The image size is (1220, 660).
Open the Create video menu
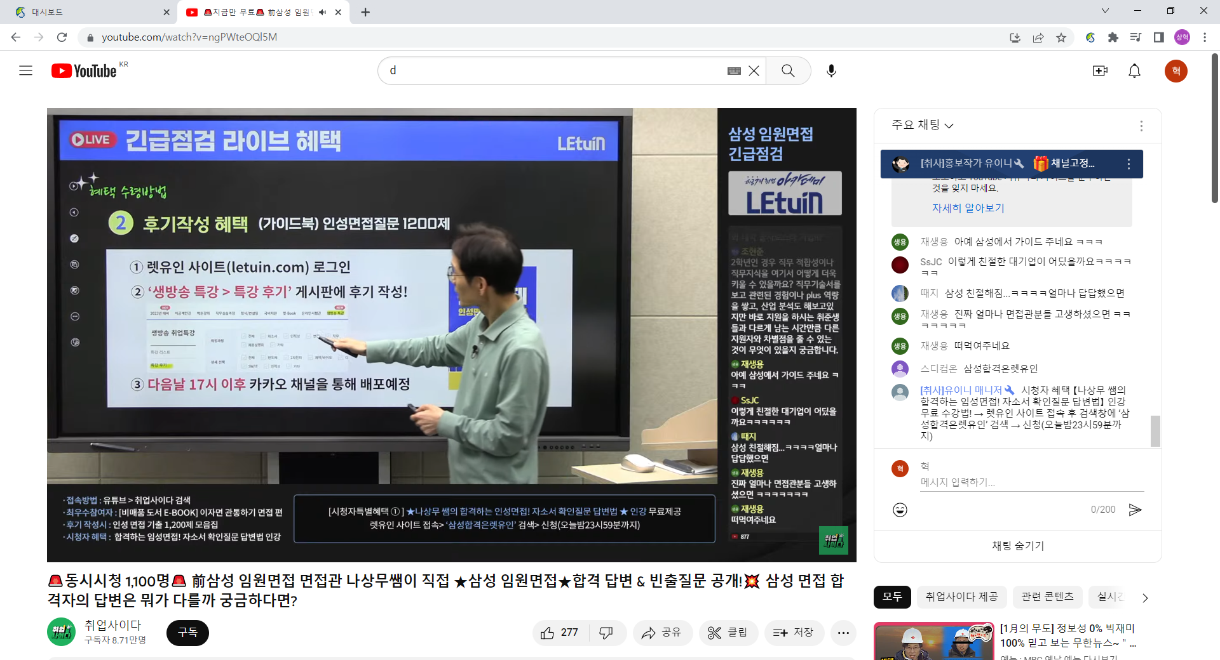coord(1100,70)
